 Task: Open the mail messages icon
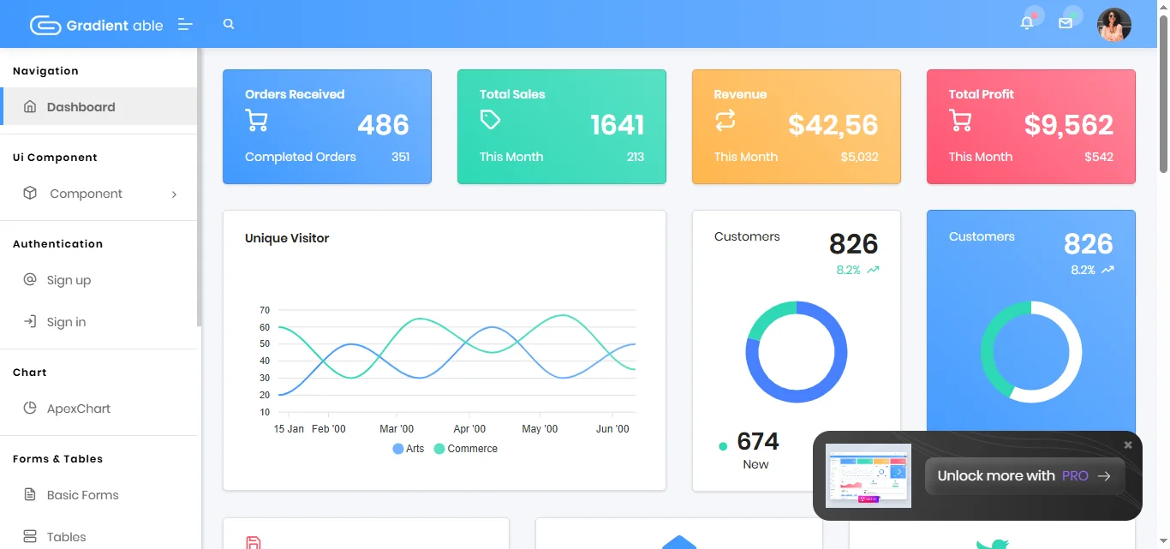click(1066, 24)
